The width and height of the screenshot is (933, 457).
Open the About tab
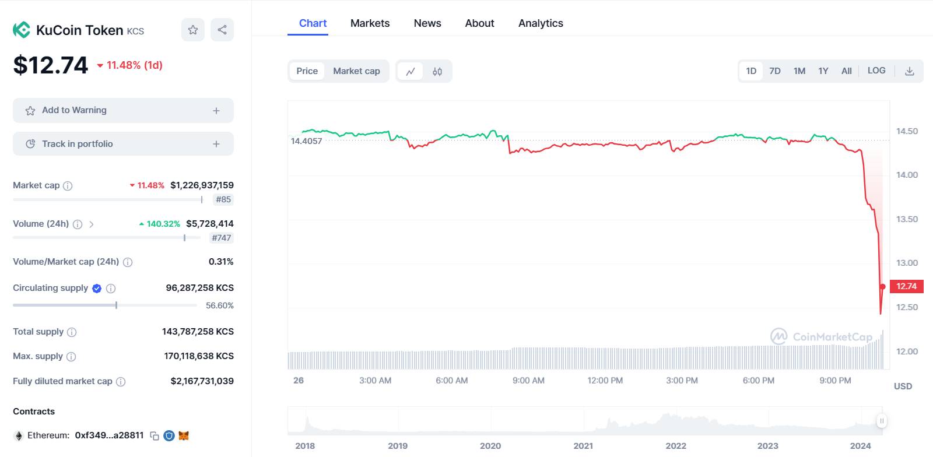pos(479,23)
